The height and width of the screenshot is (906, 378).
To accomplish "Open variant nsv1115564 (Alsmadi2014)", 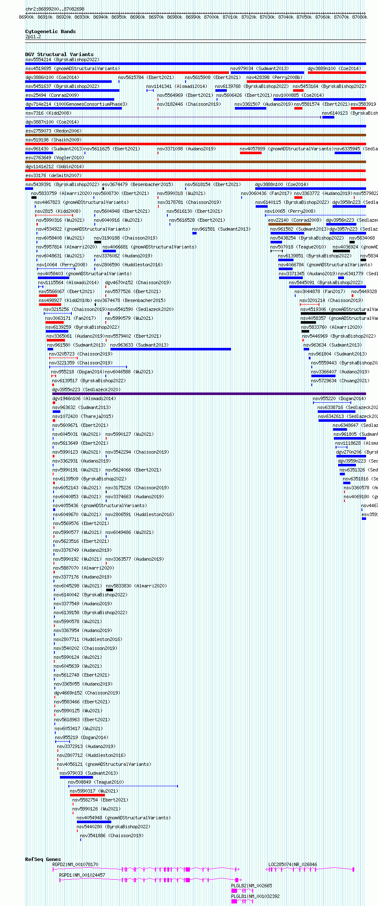I will click(41, 287).
